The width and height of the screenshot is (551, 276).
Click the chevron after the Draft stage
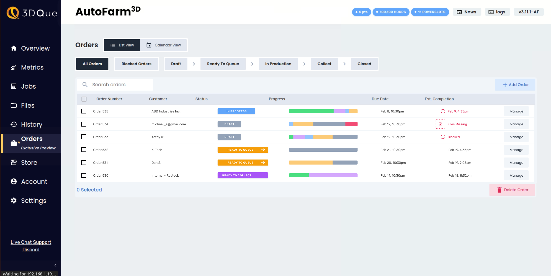pyautogui.click(x=194, y=64)
